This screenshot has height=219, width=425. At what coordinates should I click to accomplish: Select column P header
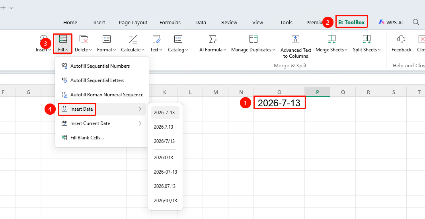(318, 92)
